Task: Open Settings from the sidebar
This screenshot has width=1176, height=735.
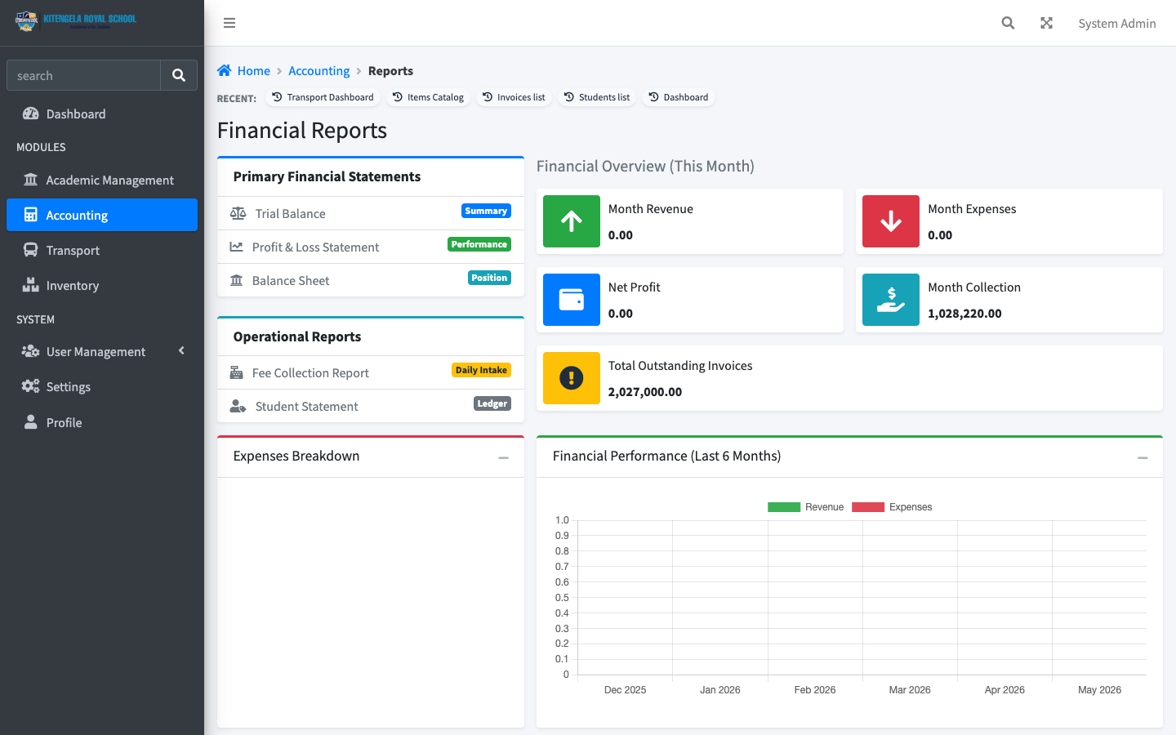Action: [x=102, y=386]
